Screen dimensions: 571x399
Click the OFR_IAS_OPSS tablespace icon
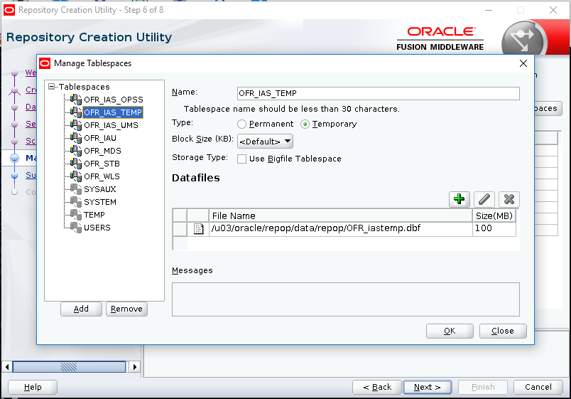[76, 100]
